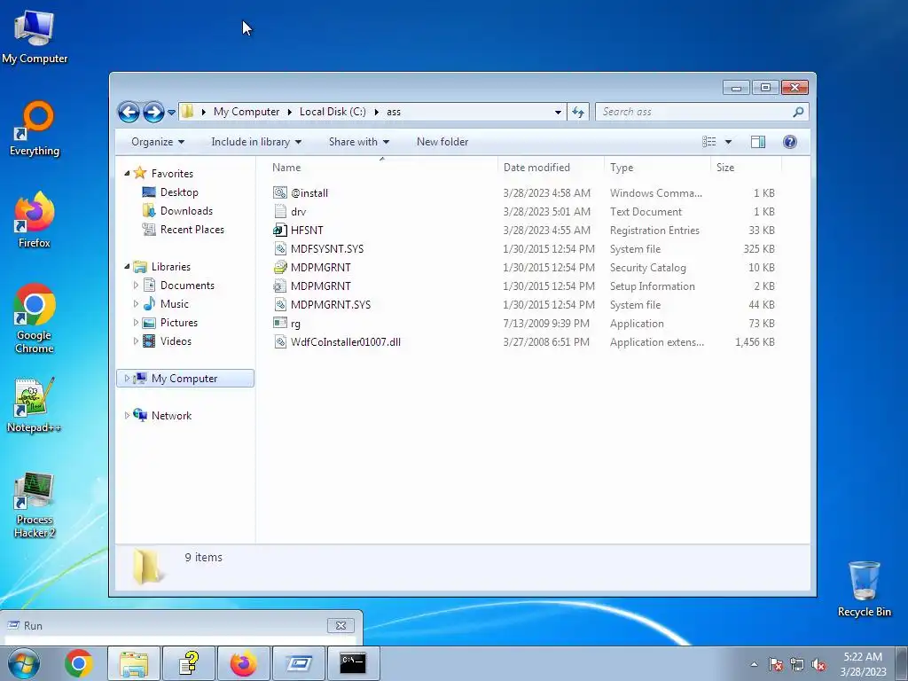Open the Organize dropdown menu
The image size is (908, 681).
click(158, 142)
